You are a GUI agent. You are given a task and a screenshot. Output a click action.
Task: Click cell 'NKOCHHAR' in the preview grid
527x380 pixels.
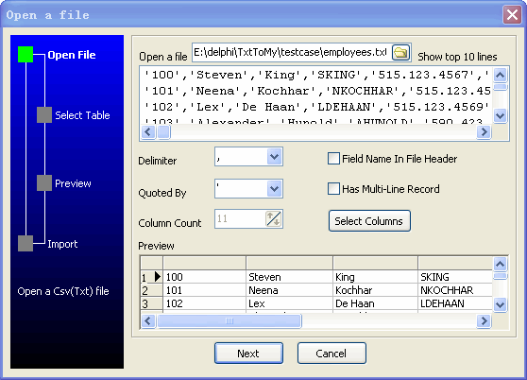point(455,290)
